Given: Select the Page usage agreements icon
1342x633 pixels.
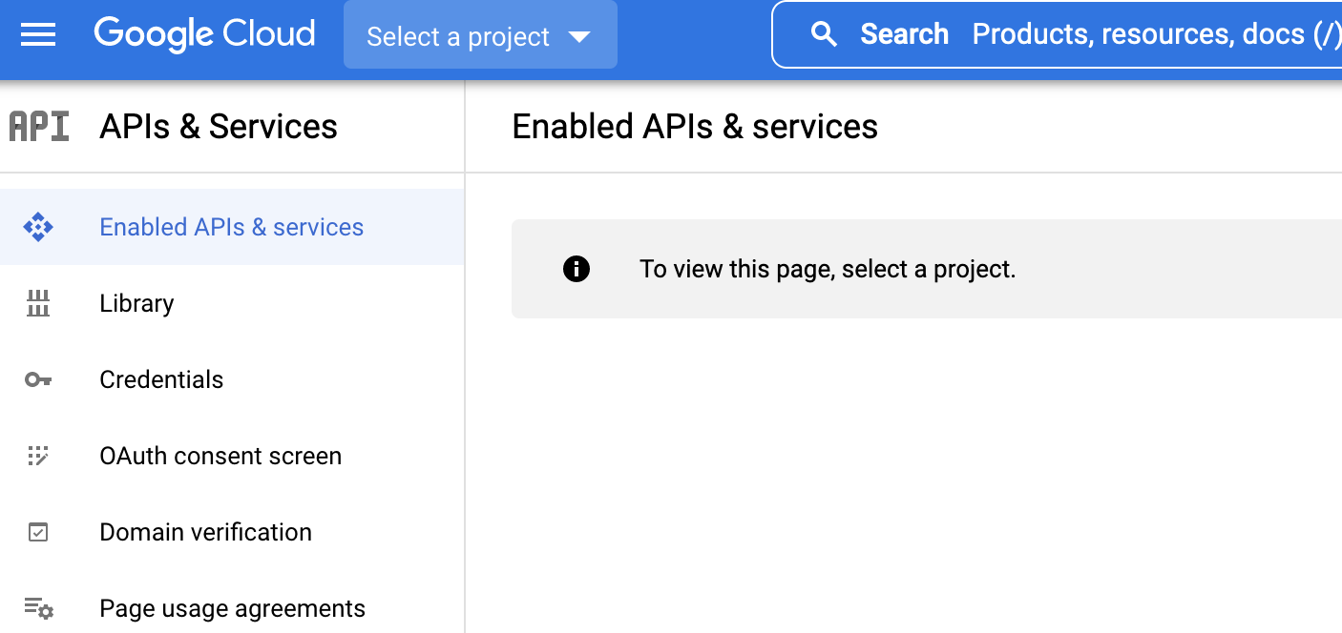Looking at the screenshot, I should tap(38, 608).
